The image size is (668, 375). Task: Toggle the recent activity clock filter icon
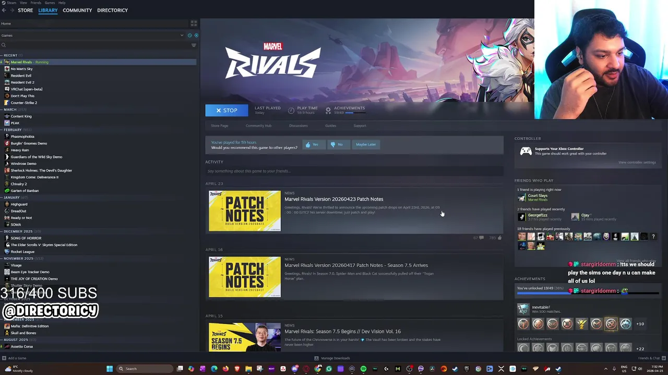coord(189,35)
